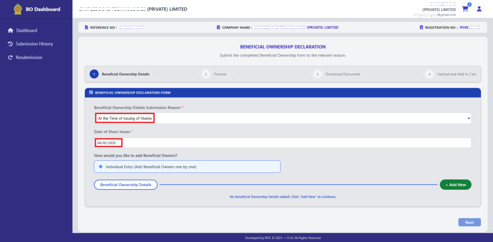This screenshot has height=242, width=493.
Task: Click the cart notification badge
Action: [x=469, y=4]
